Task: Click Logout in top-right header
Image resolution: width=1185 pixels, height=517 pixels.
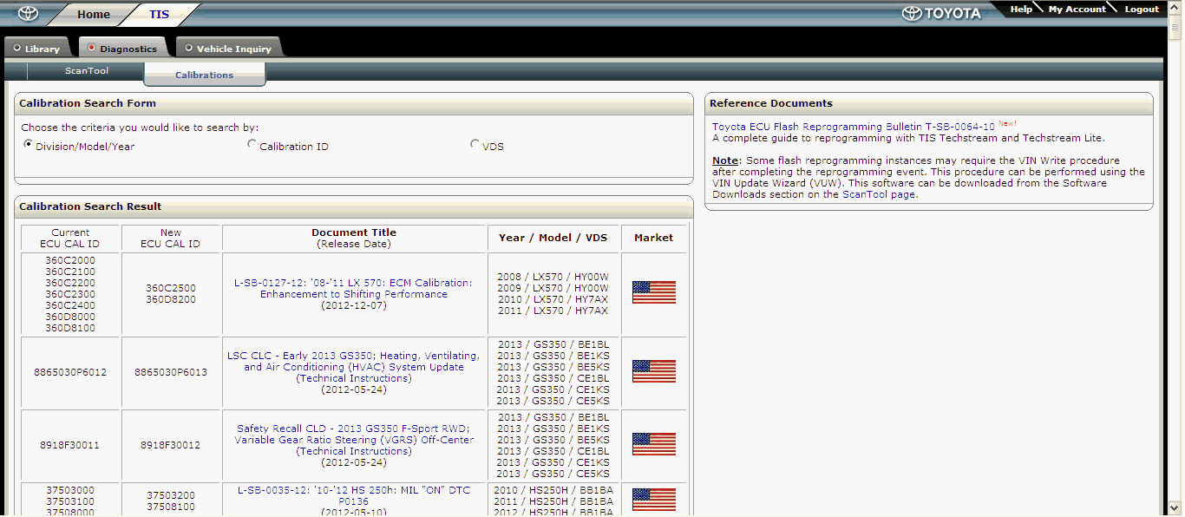Action: click(x=1141, y=10)
